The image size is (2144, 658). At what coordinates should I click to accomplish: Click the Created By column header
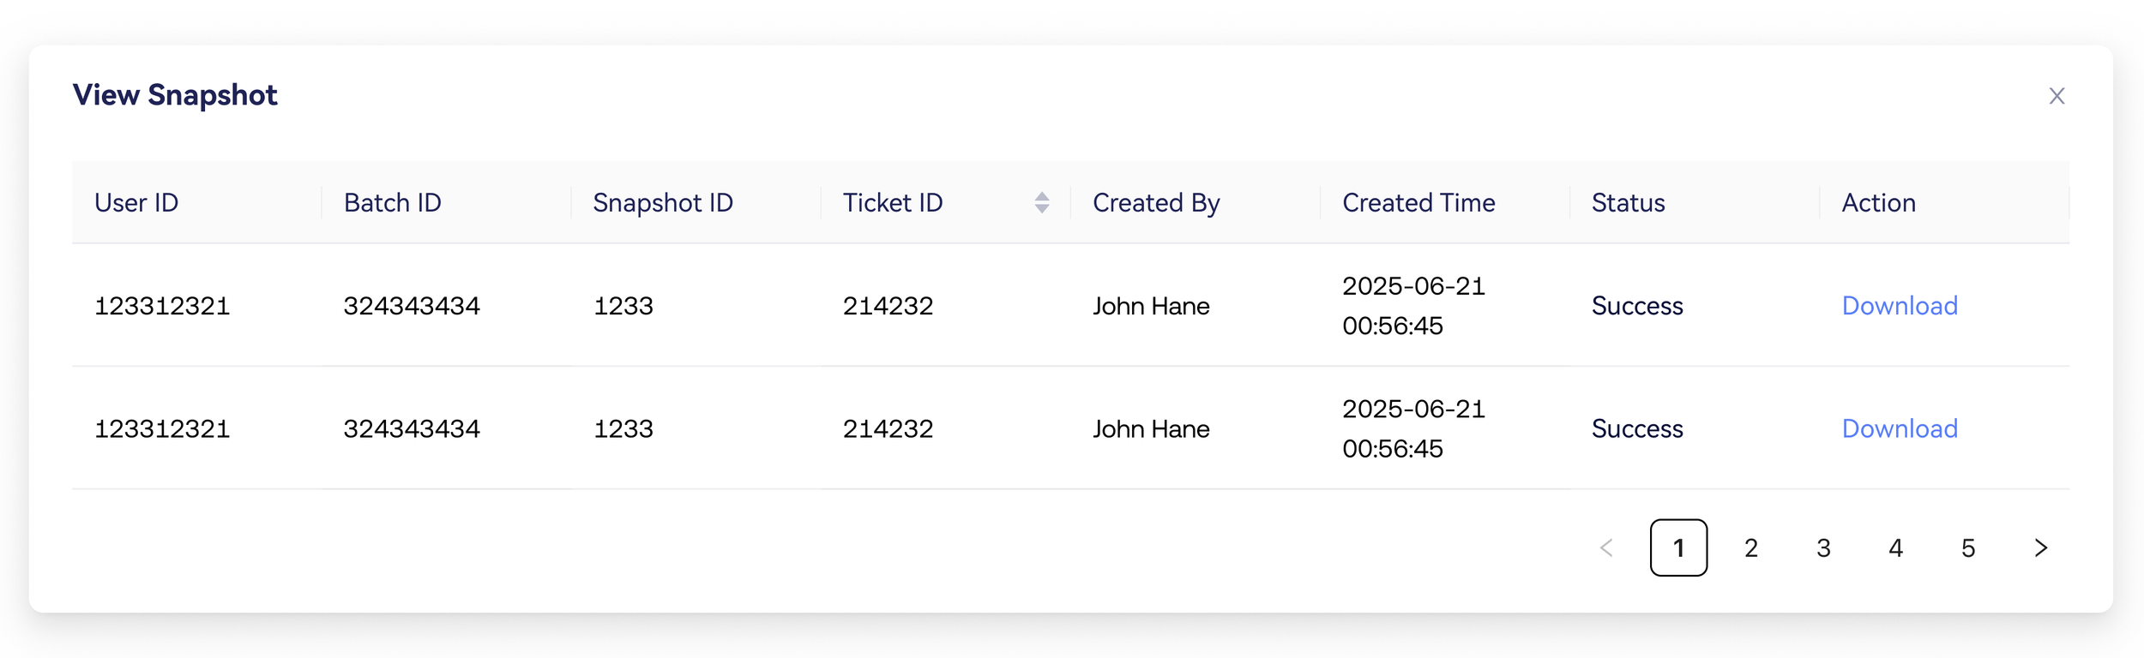[x=1155, y=203]
